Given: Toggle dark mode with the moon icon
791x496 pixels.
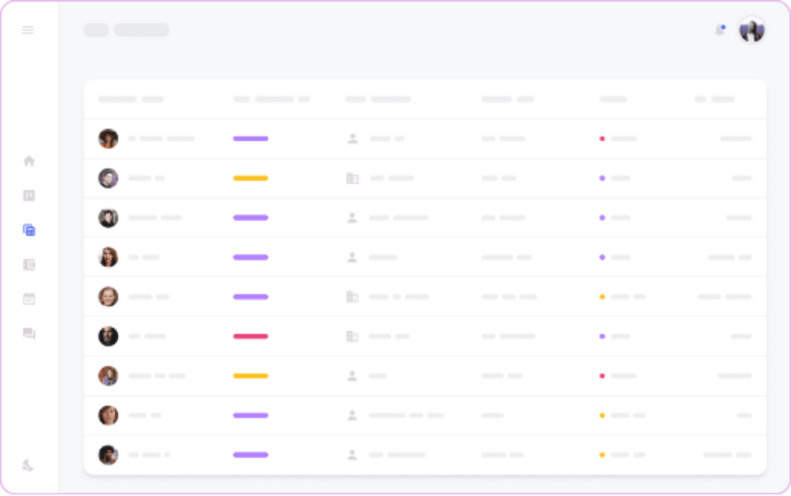Looking at the screenshot, I should tap(29, 466).
